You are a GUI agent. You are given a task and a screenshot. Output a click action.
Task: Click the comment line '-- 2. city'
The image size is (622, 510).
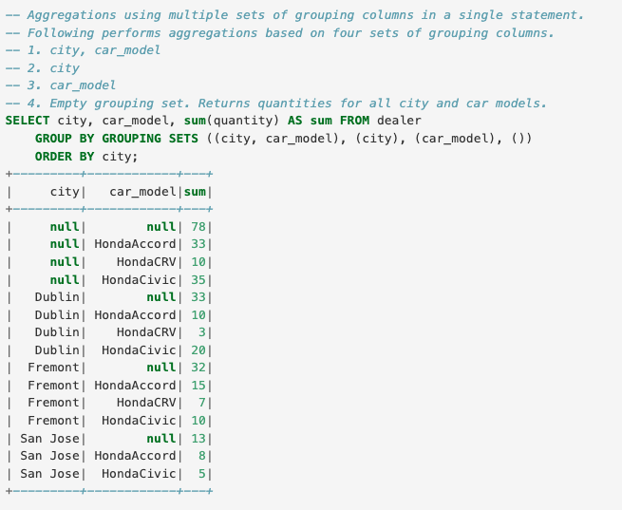43,68
